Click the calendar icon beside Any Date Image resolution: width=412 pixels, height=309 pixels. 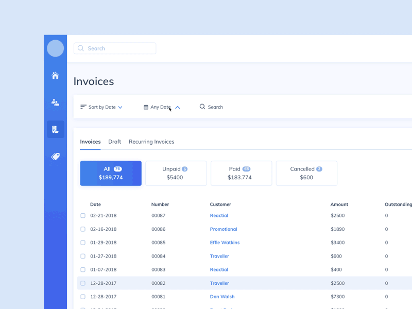[x=146, y=107]
